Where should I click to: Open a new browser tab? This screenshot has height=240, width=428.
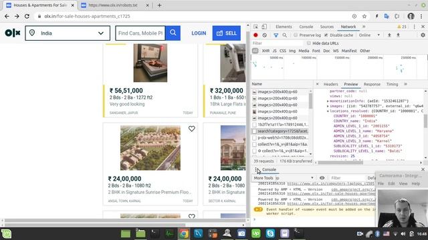[159, 5]
